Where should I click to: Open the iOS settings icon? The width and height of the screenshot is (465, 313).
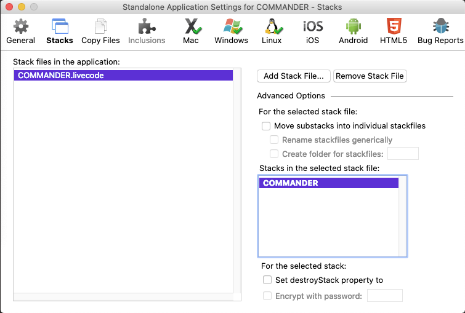tap(313, 27)
